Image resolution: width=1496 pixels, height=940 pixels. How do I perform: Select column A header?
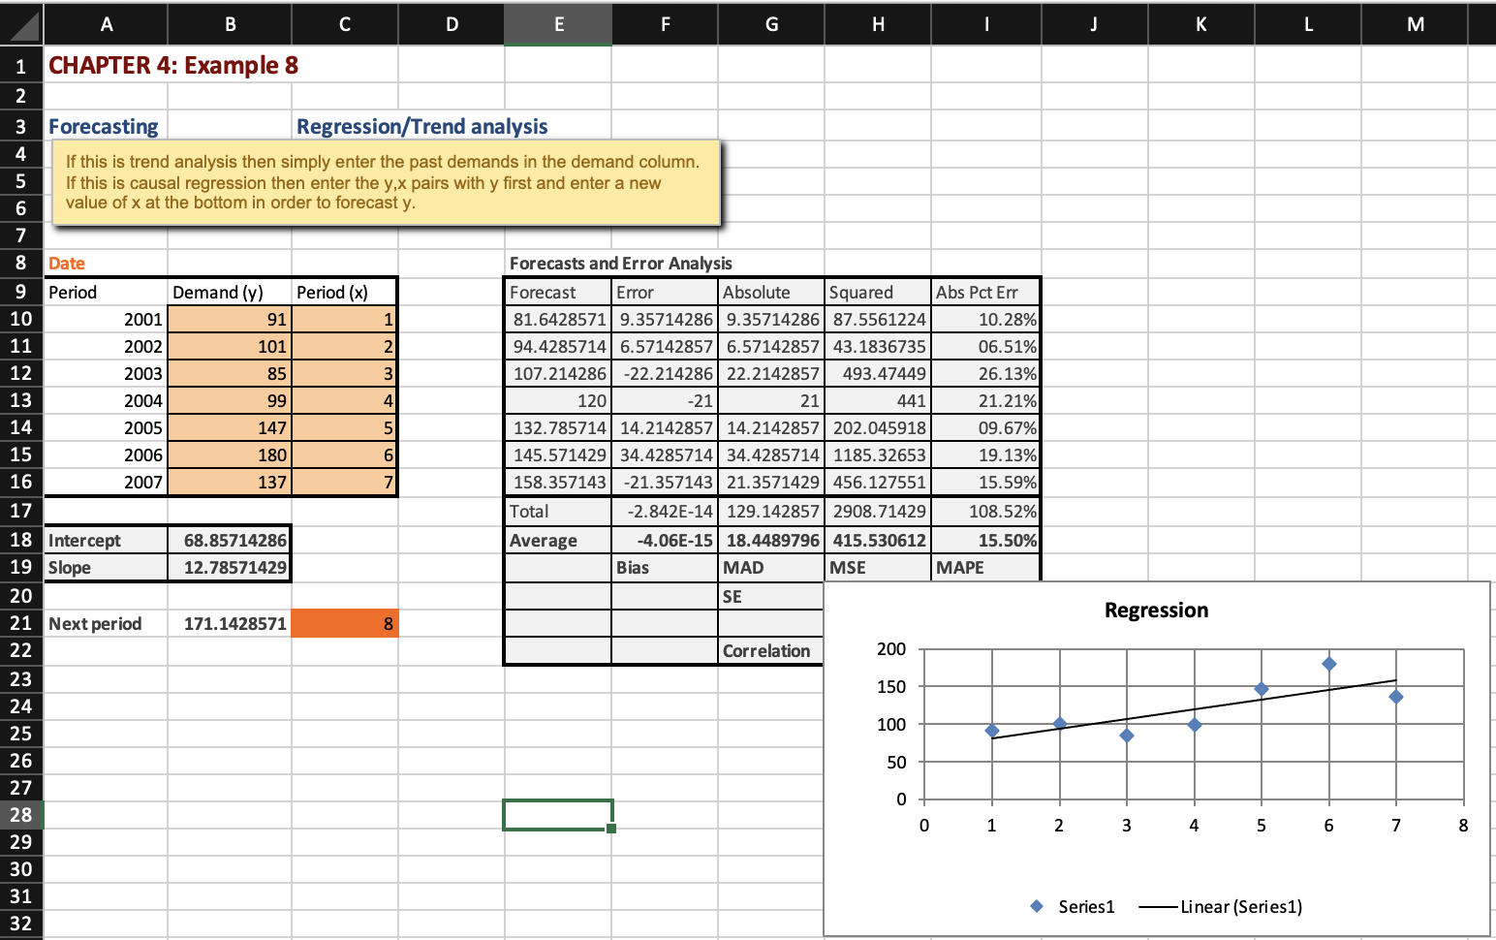[106, 24]
